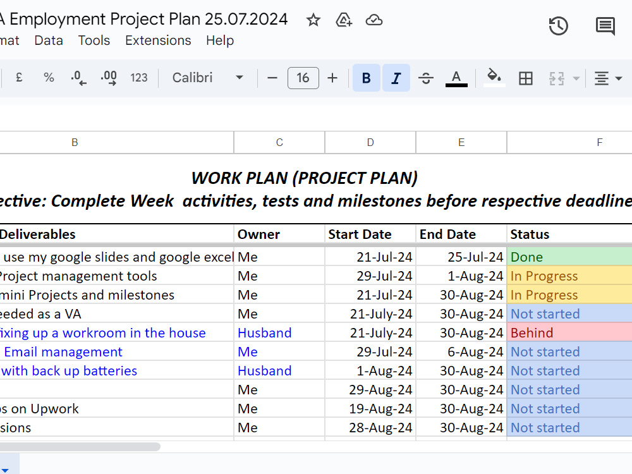Toggle italic formatting
This screenshot has width=632, height=474.
396,78
